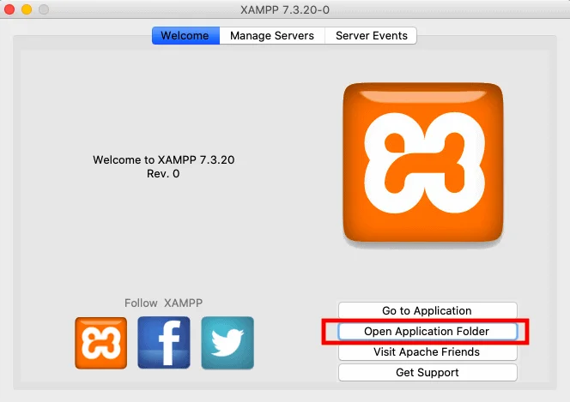Switch to the Server Events tab
This screenshot has height=402, width=570.
(x=371, y=35)
